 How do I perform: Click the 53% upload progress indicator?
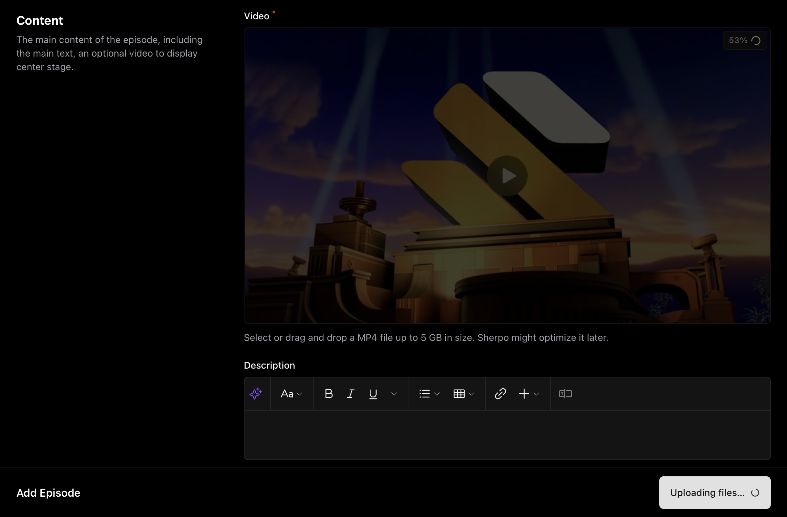(744, 40)
